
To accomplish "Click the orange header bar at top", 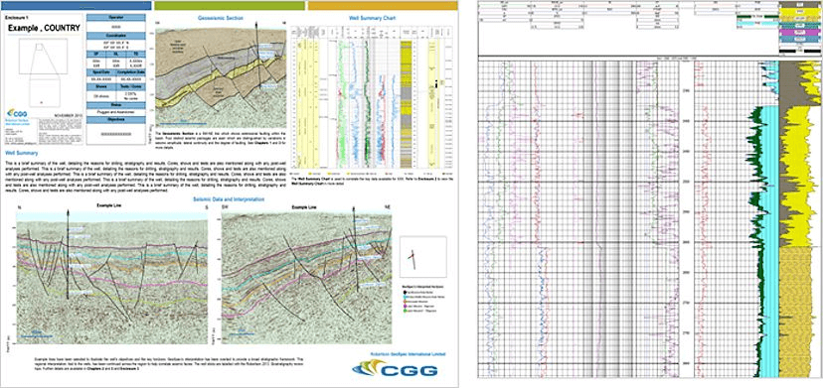I will pyautogui.click(x=382, y=5).
